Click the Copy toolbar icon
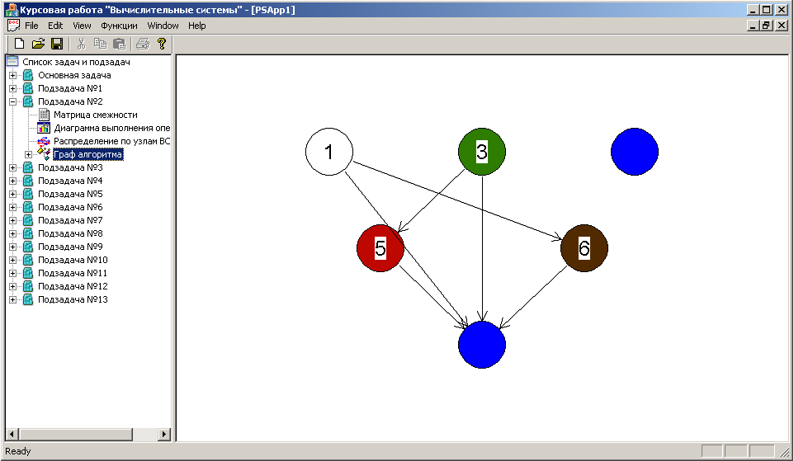This screenshot has height=461, width=794. [100, 44]
